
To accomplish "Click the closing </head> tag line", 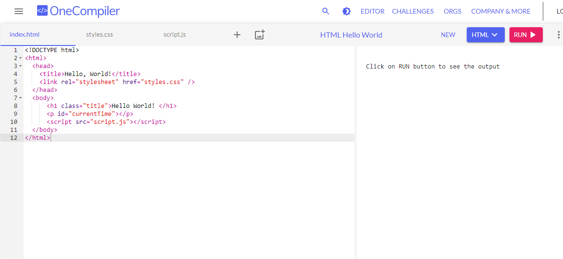I will (45, 90).
